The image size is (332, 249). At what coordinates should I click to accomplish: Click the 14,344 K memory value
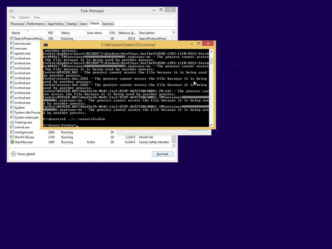pos(130,142)
